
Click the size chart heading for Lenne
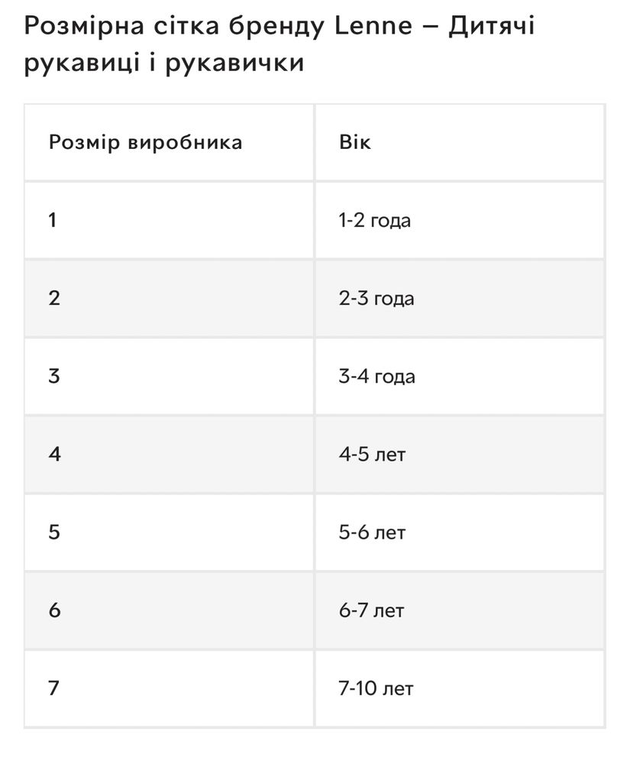click(x=279, y=45)
